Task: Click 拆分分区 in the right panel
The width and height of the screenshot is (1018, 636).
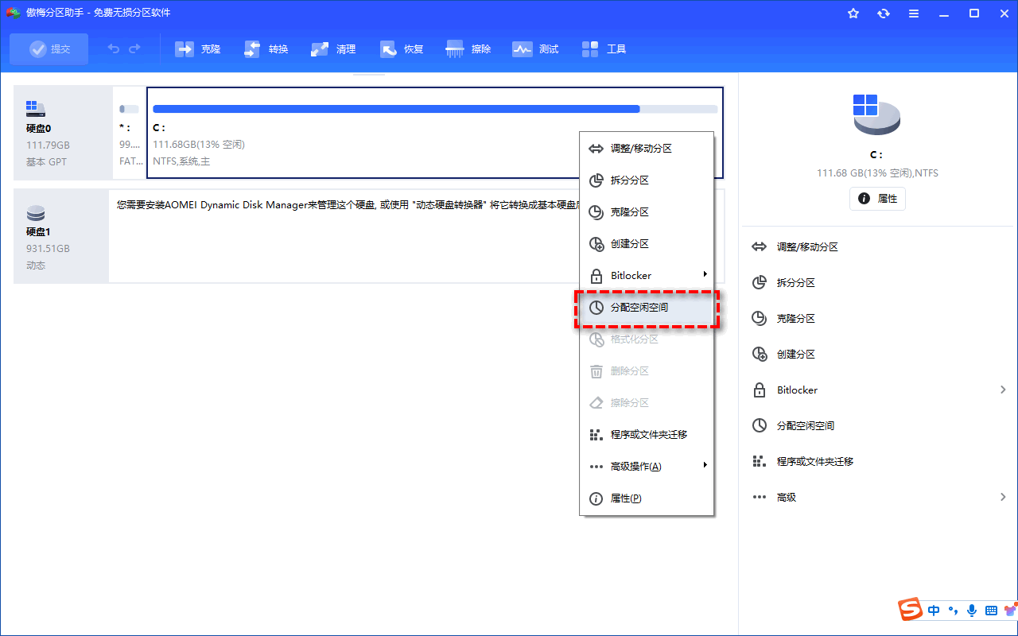Action: coord(796,283)
